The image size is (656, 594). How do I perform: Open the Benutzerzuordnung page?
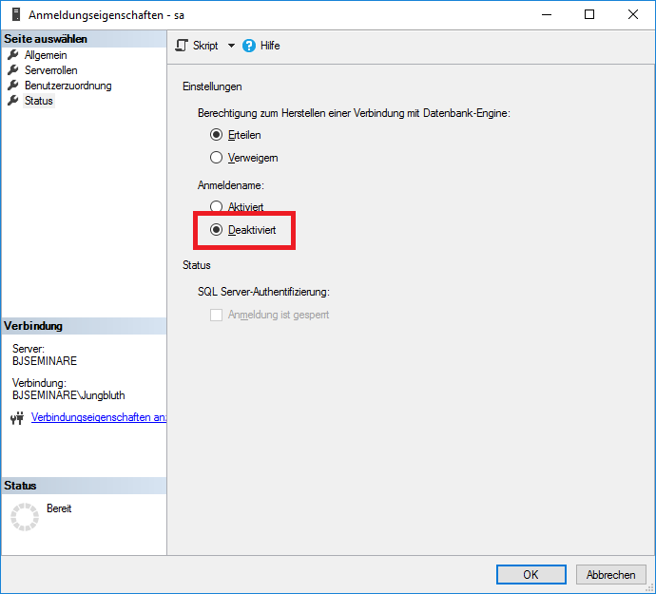pyautogui.click(x=68, y=86)
